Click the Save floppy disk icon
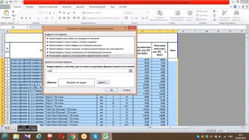Viewport: 249px width, 140px height. click(7, 2)
